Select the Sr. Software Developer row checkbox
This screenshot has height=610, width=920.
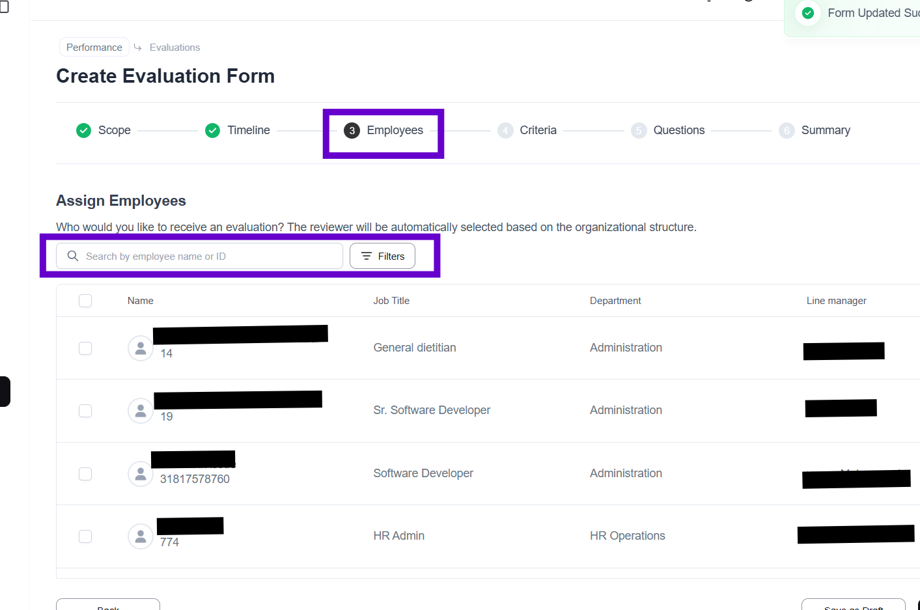tap(85, 411)
